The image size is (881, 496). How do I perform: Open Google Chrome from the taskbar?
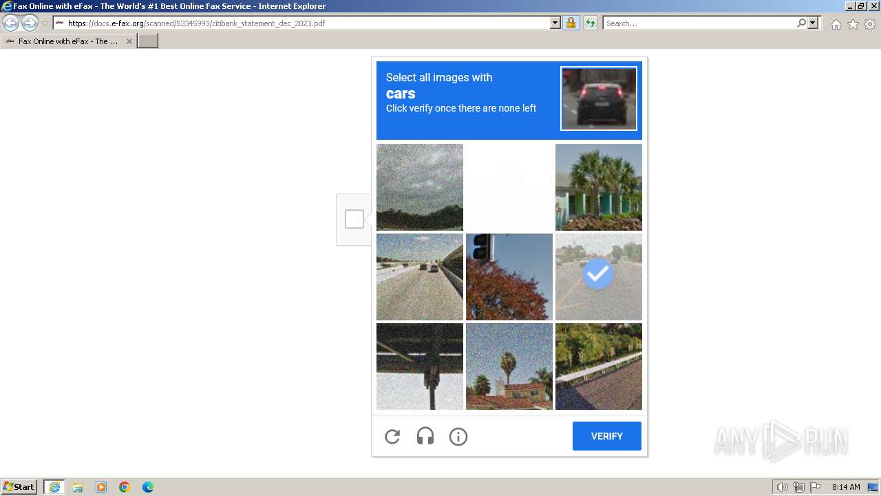[125, 487]
